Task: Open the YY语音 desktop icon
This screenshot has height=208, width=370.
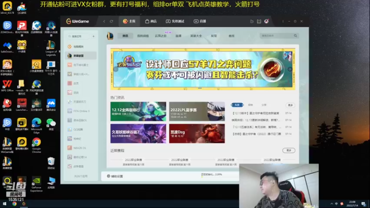Action: (22, 47)
